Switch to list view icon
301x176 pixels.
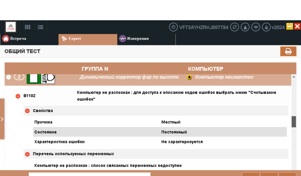[41, 27]
